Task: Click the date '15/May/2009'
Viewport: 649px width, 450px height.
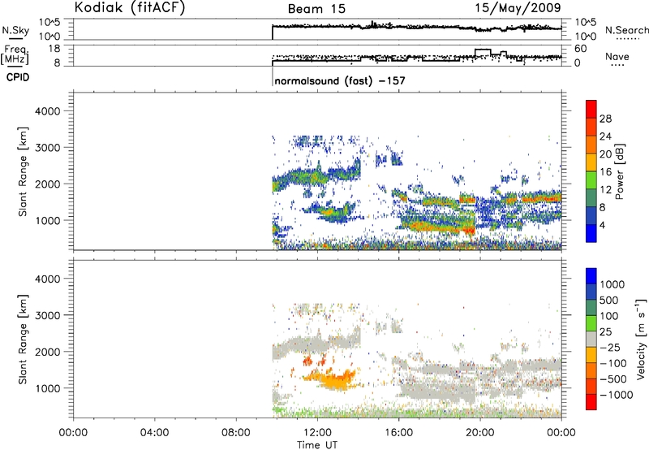Action: click(x=518, y=7)
